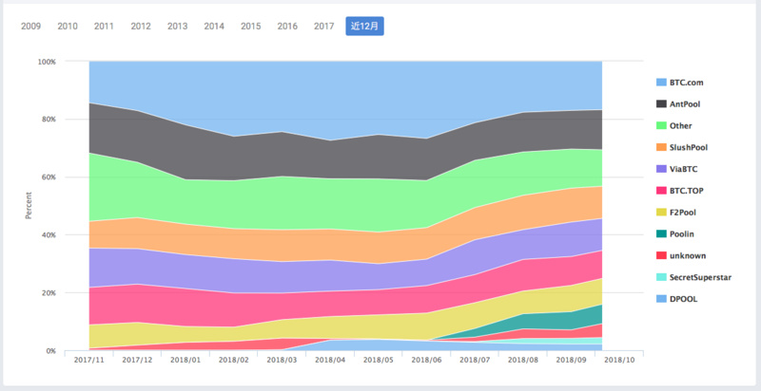Click the F2Pool yellow legend marker
This screenshot has height=391, width=761.
pos(662,212)
